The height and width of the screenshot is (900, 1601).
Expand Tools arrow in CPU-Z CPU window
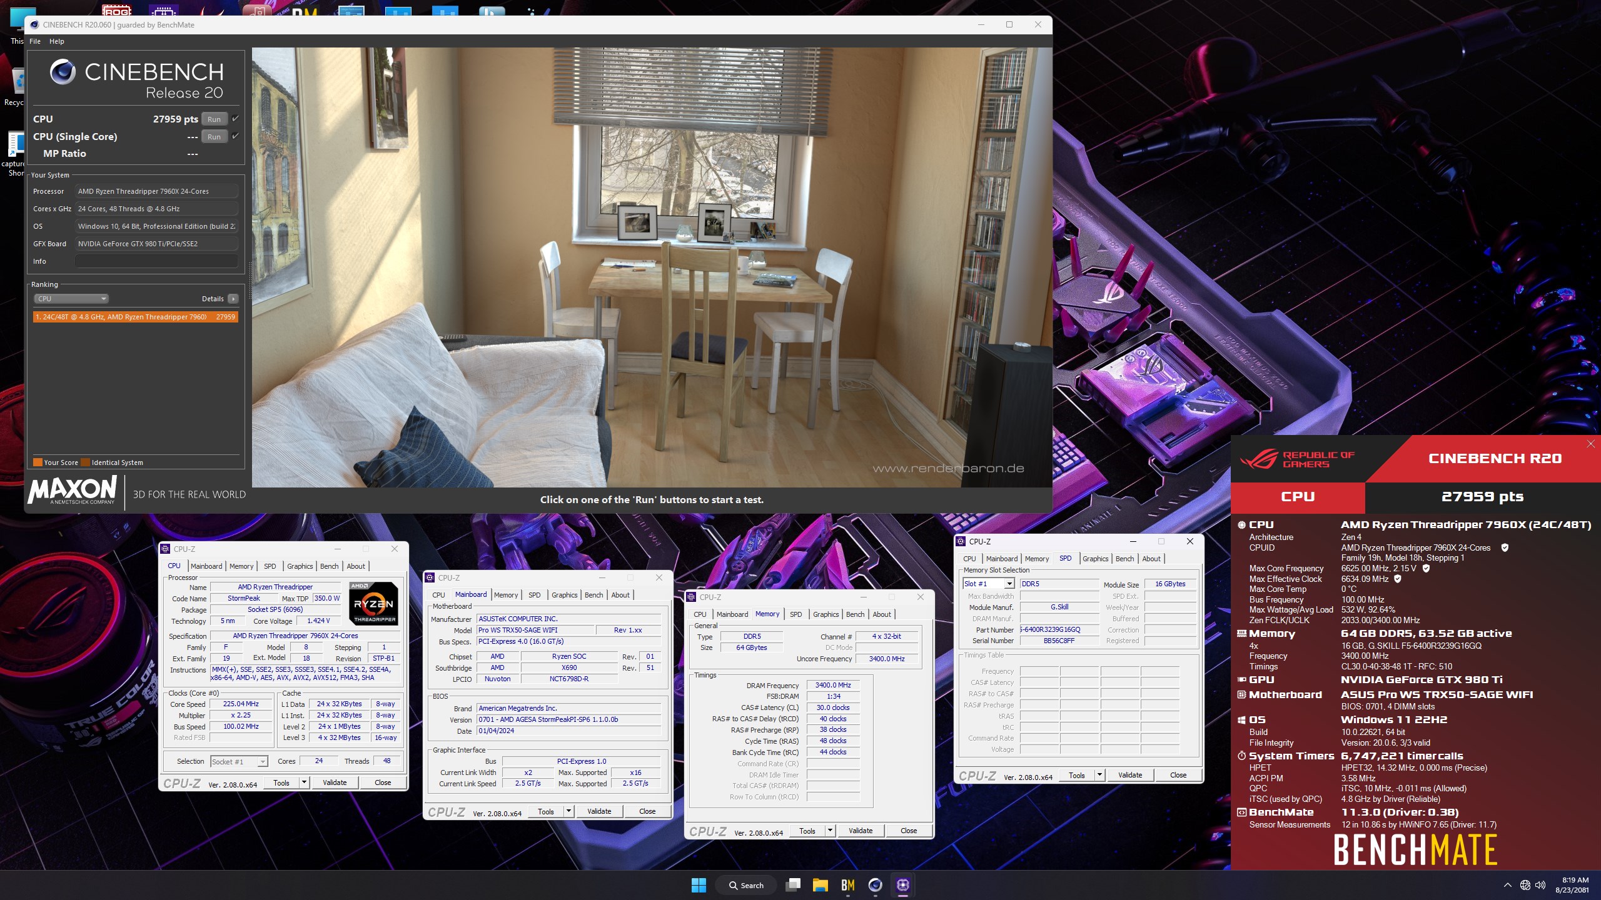click(304, 782)
